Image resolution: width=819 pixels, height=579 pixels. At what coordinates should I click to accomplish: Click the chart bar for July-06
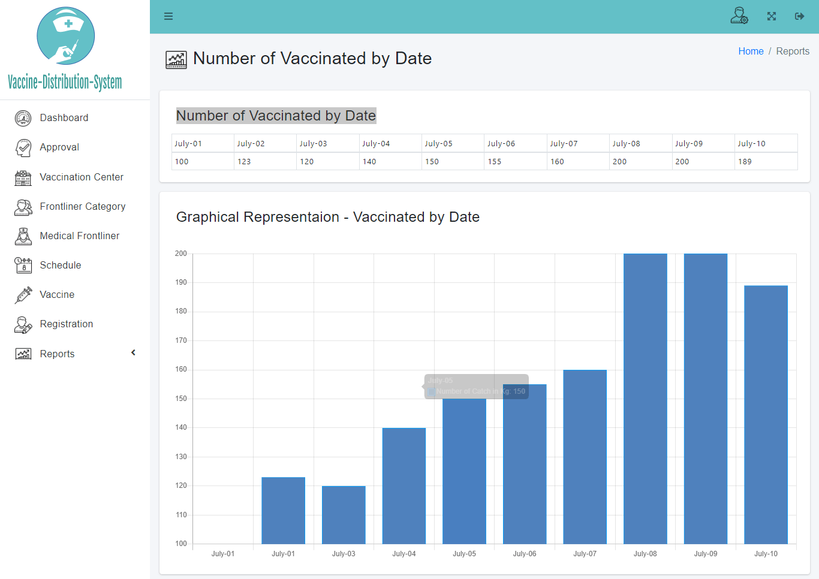point(525,464)
